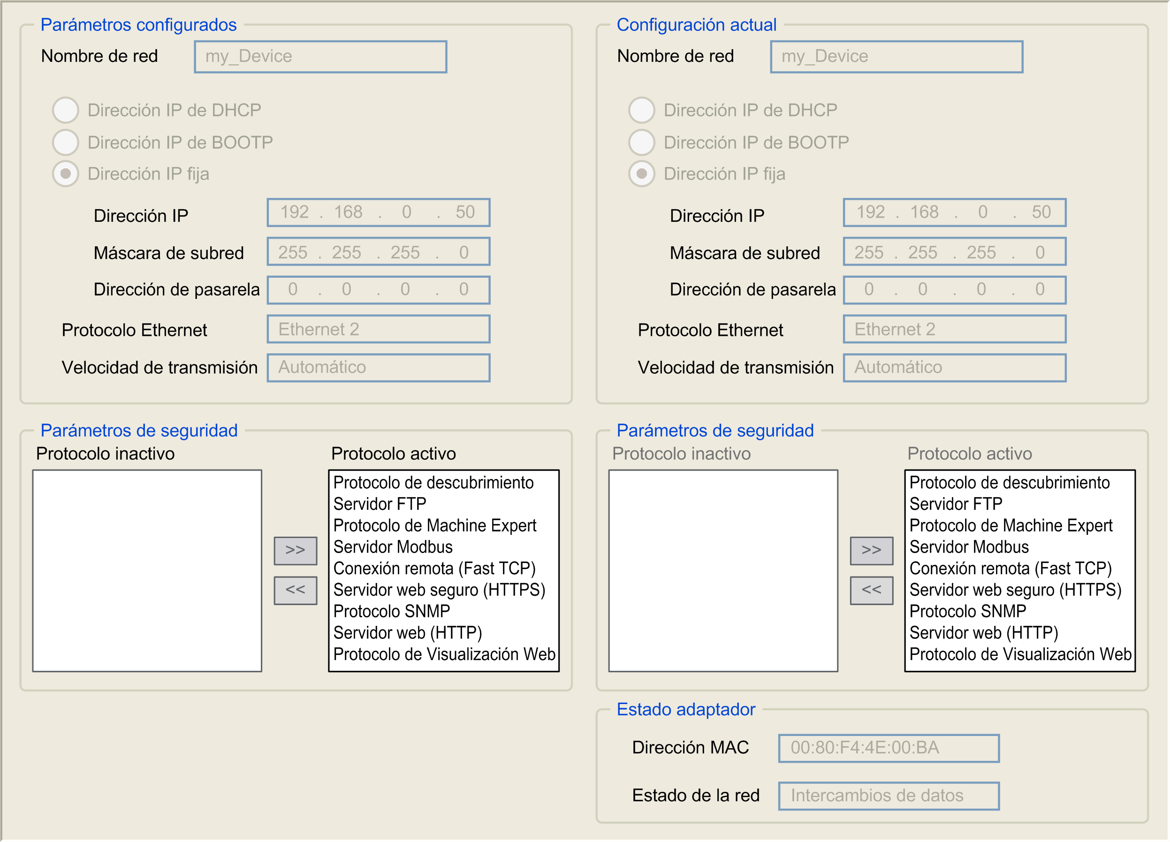This screenshot has width=1170, height=842.
Task: Click Máscara de subred field in Configuración actual
Action: pos(954,252)
